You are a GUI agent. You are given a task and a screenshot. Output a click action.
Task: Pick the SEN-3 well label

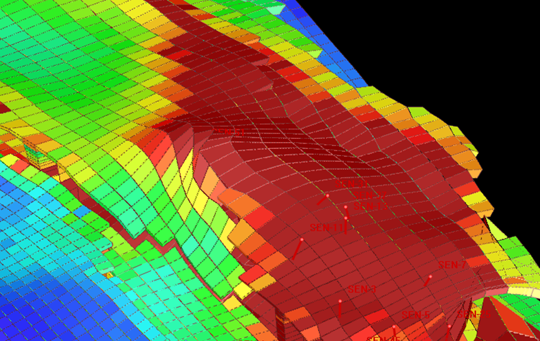(362, 290)
